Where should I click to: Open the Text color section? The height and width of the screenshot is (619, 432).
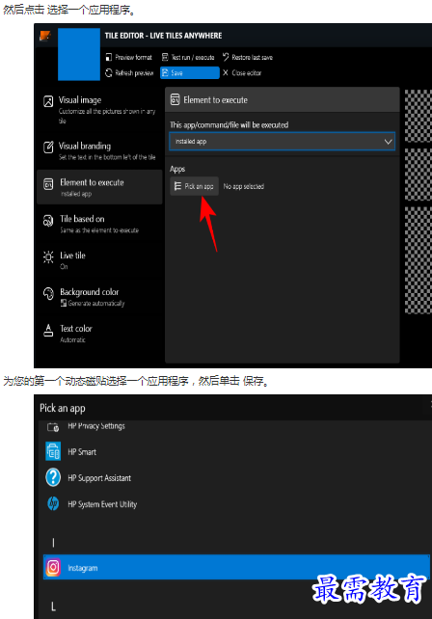(99, 334)
